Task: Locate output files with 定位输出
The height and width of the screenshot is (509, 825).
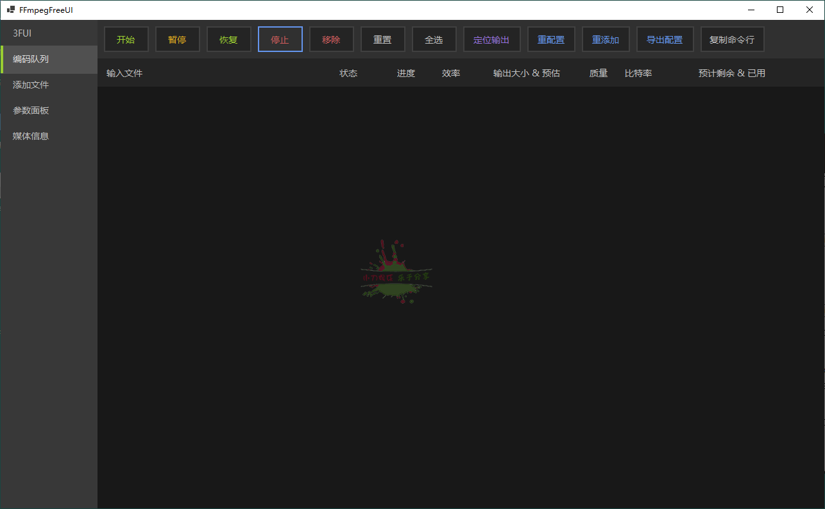Action: [x=491, y=39]
